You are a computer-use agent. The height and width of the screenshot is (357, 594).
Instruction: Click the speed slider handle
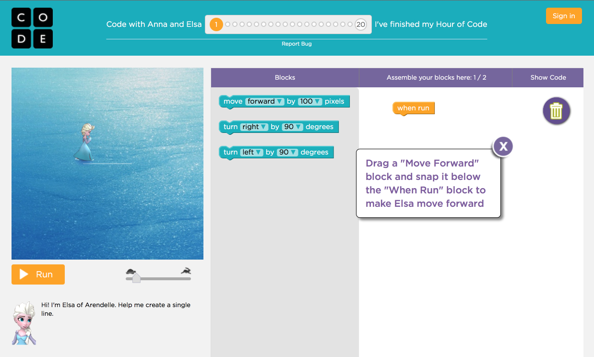(136, 278)
